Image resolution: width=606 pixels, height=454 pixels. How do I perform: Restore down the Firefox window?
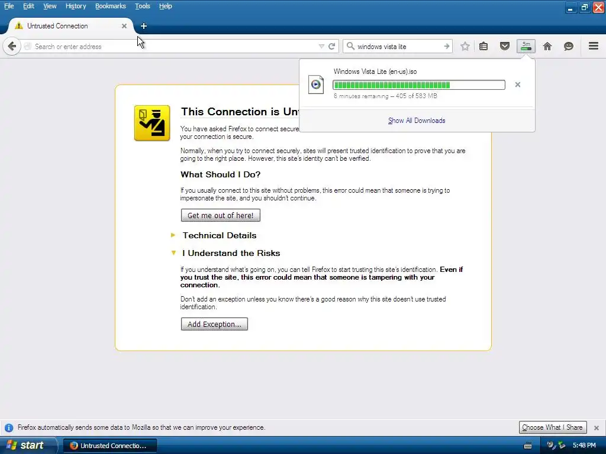584,7
